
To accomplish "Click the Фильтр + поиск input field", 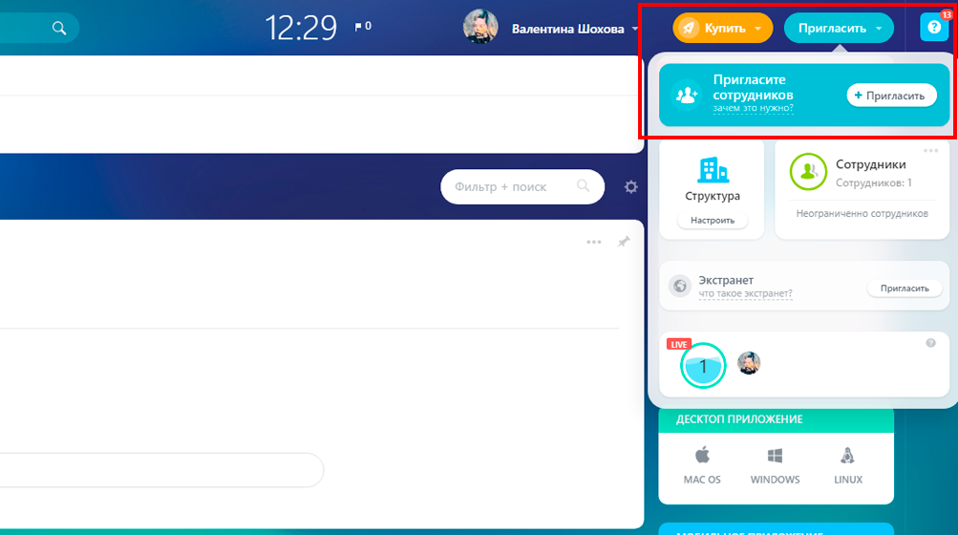I will (522, 186).
